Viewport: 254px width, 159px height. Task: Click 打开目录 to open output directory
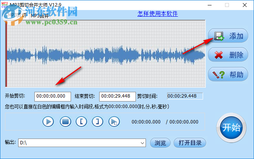point(190,143)
